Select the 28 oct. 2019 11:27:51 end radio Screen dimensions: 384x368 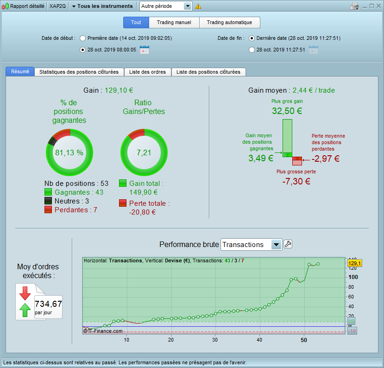pyautogui.click(x=252, y=50)
